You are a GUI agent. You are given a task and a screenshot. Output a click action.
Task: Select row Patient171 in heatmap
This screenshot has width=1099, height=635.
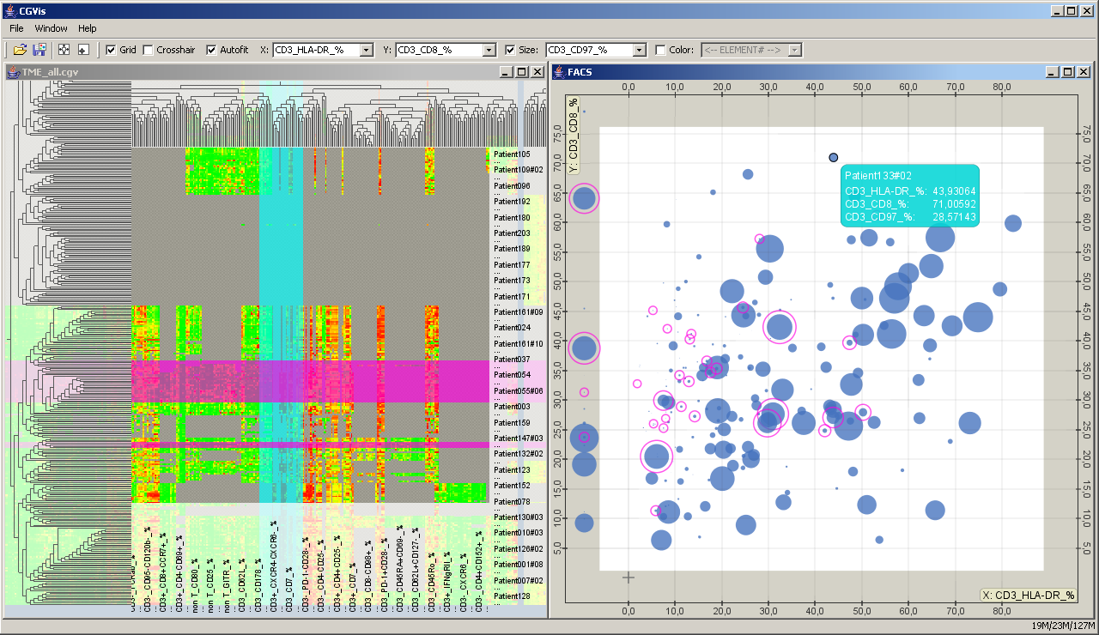(x=511, y=297)
